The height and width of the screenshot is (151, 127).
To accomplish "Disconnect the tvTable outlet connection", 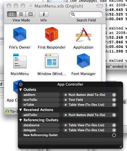I will [x=66, y=105].
